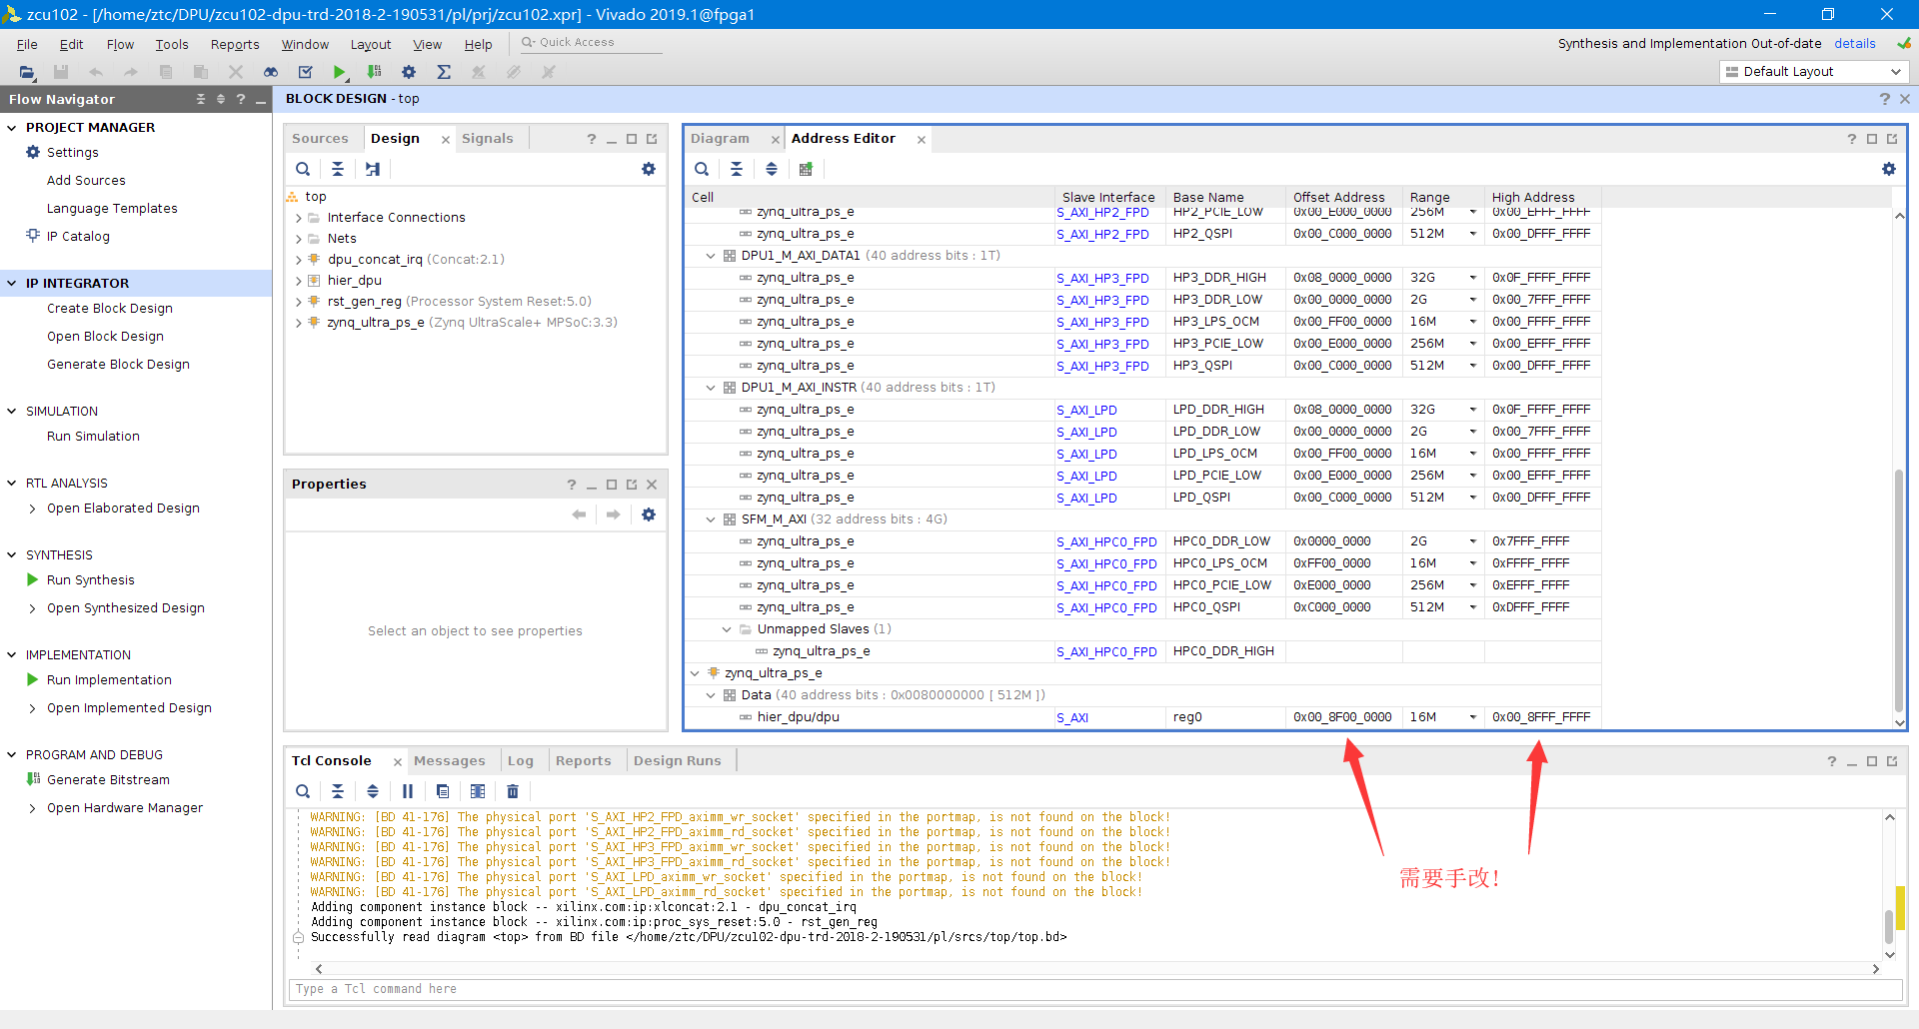
Task: Click Tcl Console horizontal scrollbar
Action: [1096, 969]
